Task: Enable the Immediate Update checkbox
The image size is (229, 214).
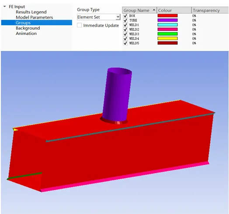Action: (80, 25)
